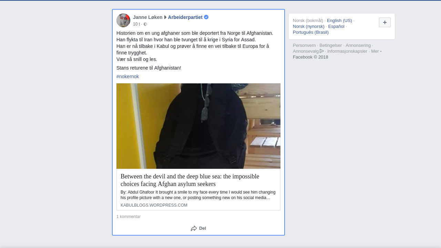View the 1 kommentar link

click(x=129, y=217)
